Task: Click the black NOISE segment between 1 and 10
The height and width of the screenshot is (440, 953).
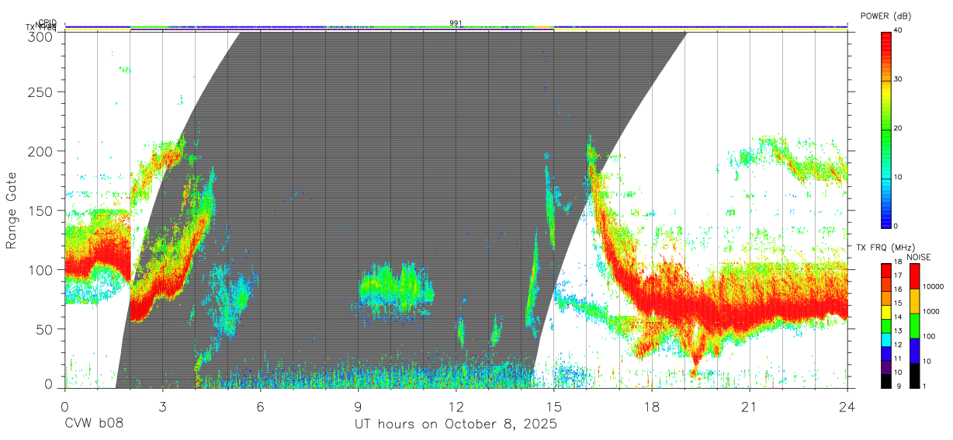Action: (915, 375)
